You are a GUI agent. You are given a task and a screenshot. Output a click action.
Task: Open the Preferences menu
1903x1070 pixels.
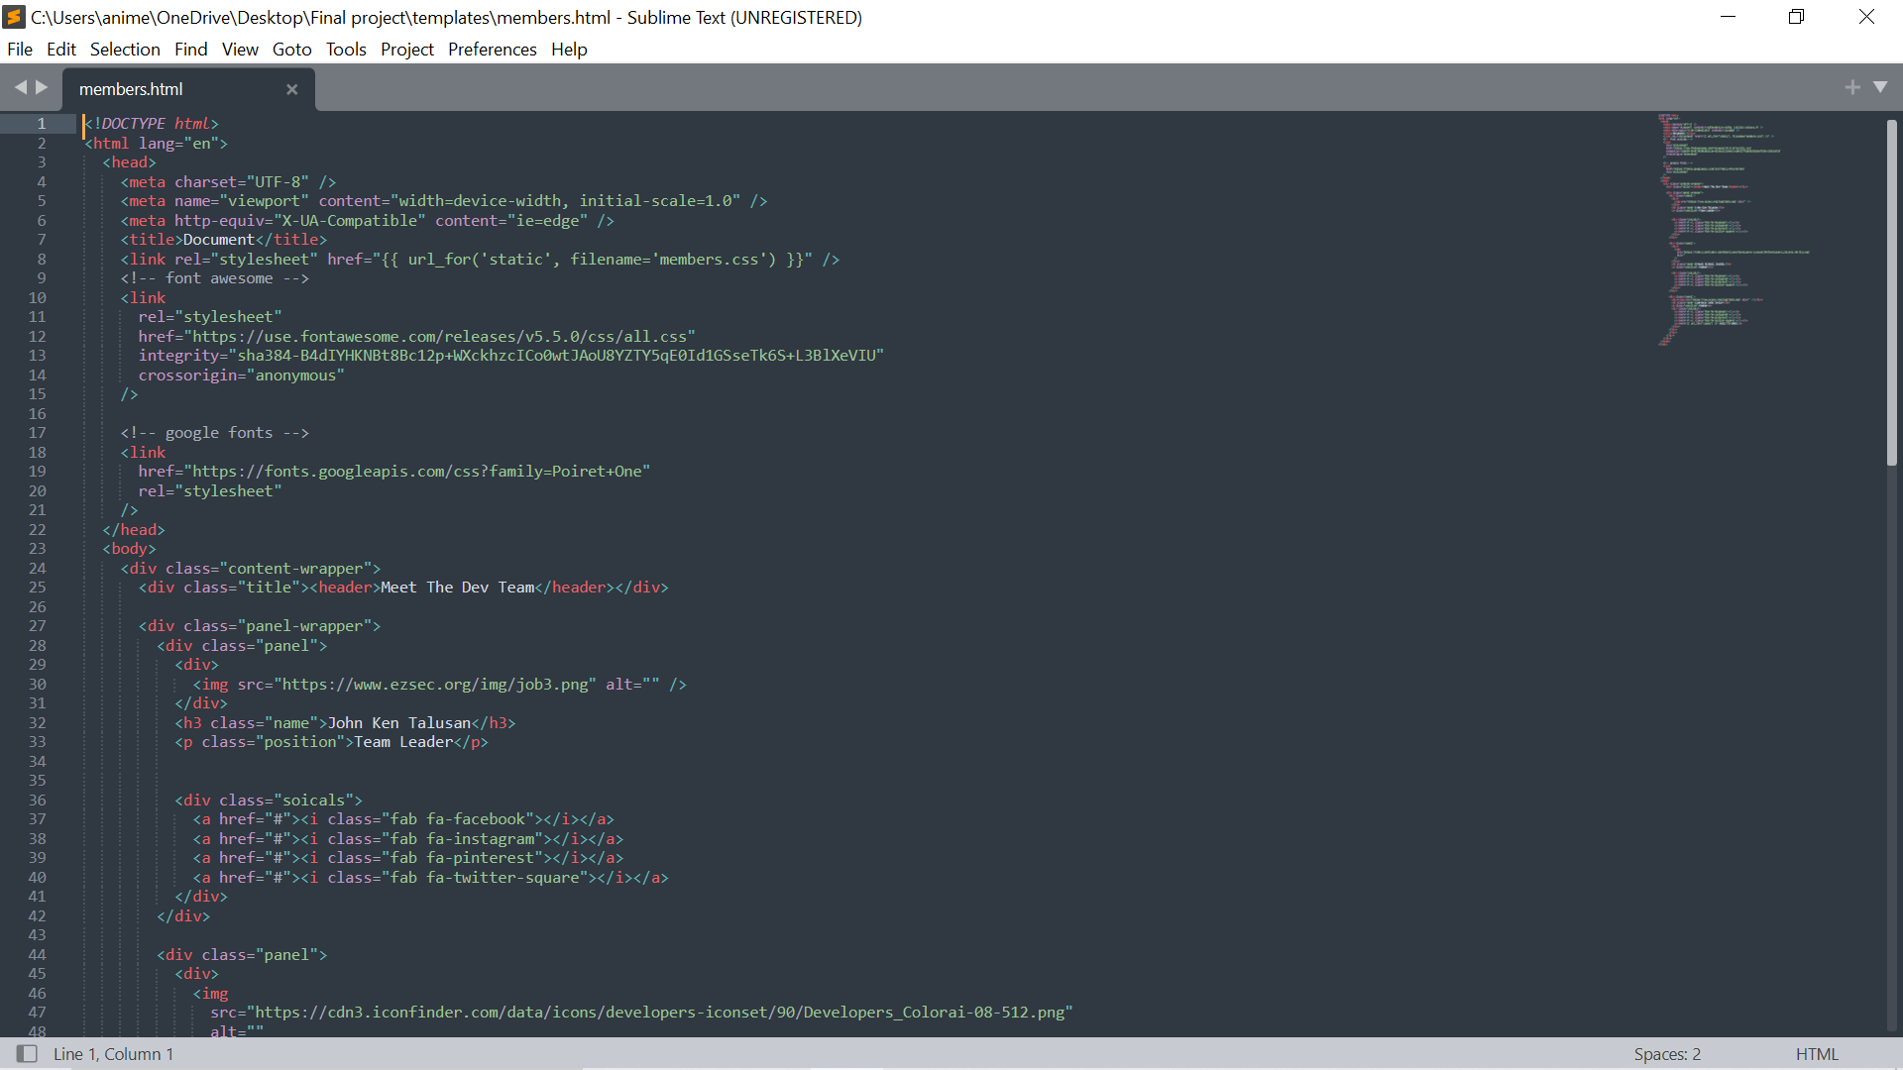coord(492,50)
